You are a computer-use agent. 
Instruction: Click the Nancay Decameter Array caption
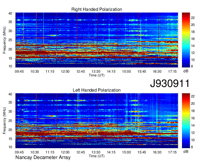click(43, 157)
